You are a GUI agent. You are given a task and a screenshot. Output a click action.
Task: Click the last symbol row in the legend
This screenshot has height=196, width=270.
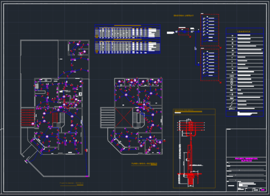(x=245, y=108)
